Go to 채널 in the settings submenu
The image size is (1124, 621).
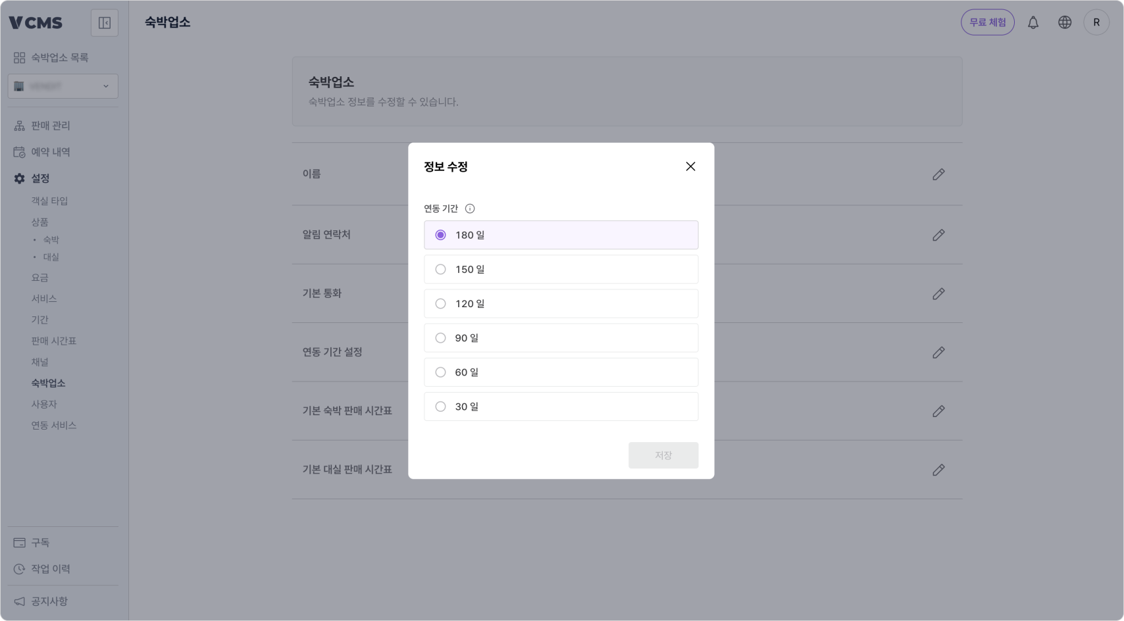[x=40, y=361]
